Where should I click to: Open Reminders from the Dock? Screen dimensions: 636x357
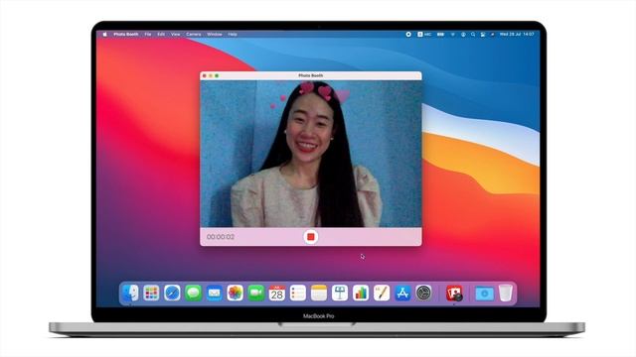(298, 293)
